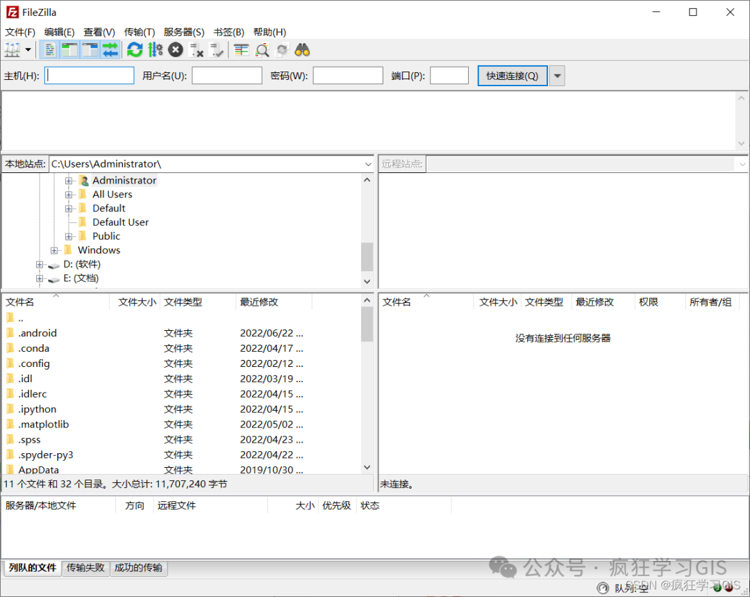The height and width of the screenshot is (597, 750).
Task: Sort local files by 文件大小 column
Action: tap(135, 302)
